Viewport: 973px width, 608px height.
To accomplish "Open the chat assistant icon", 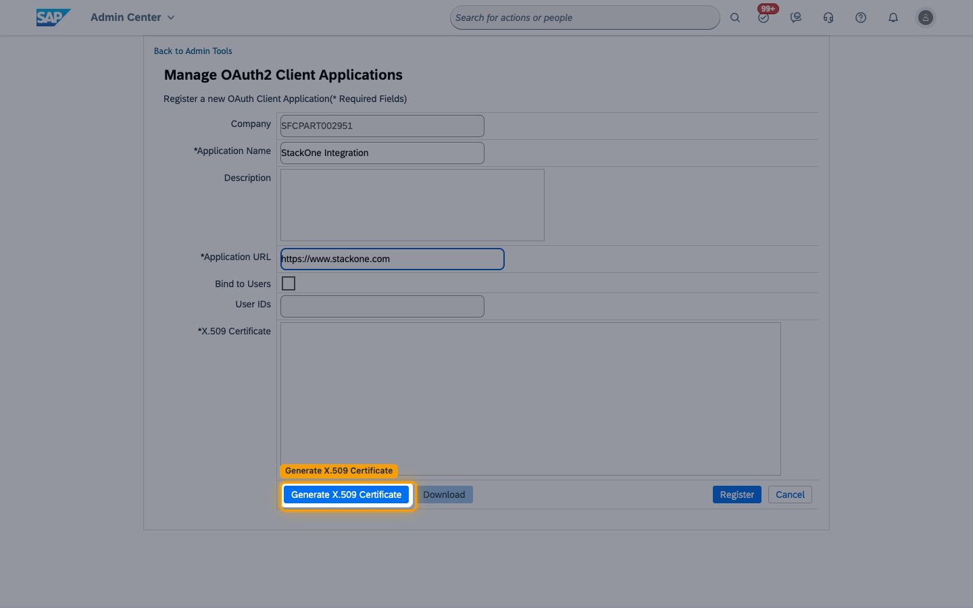I will coord(796,18).
